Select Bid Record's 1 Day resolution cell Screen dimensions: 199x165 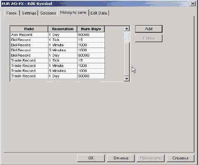(x=63, y=55)
